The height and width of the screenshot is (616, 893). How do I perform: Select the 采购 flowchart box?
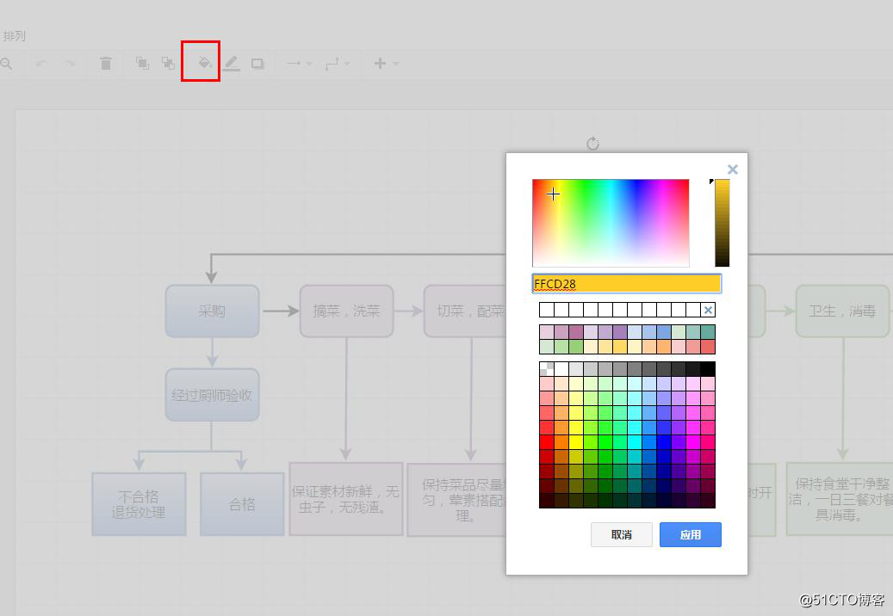point(213,311)
